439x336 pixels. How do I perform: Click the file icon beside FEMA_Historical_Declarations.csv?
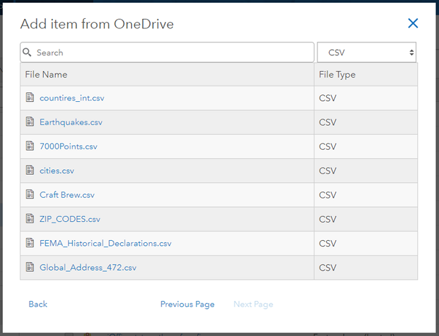tap(30, 243)
